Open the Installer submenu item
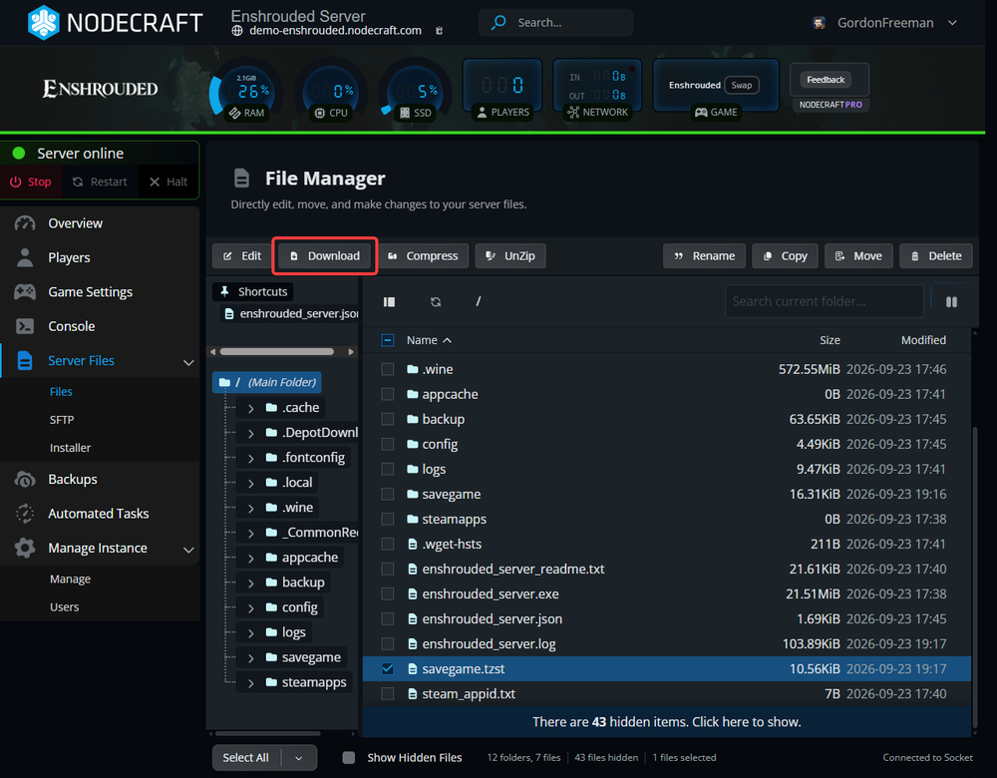The height and width of the screenshot is (778, 997). coord(70,448)
